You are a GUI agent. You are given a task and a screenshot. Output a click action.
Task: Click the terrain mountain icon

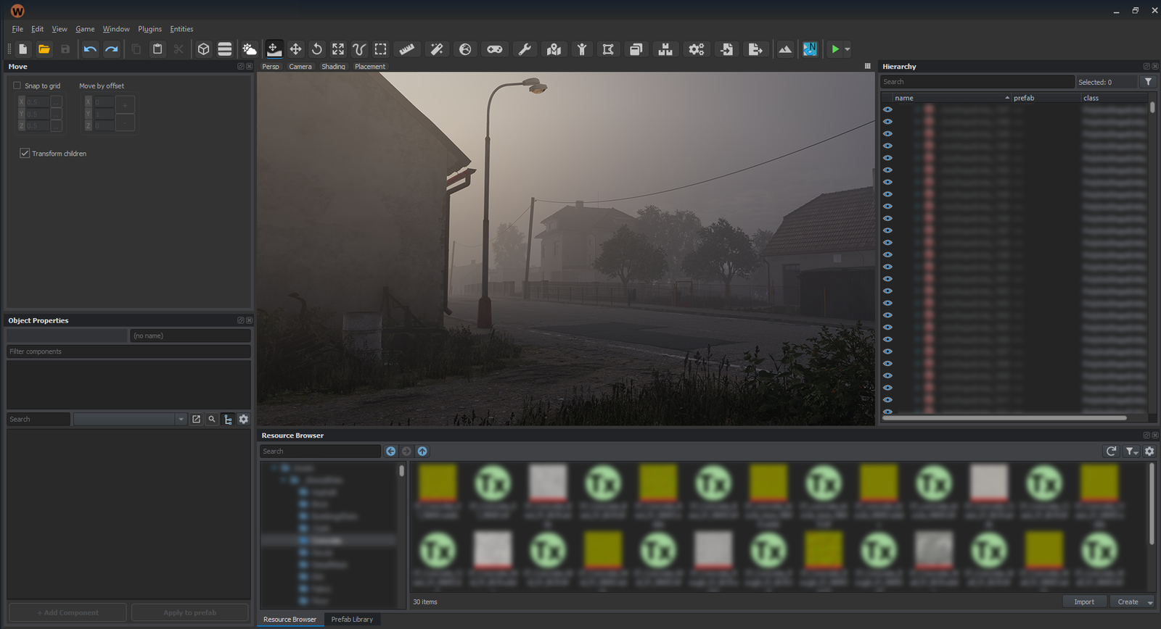(x=785, y=49)
